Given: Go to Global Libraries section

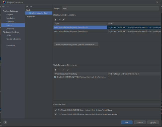Looking at the screenshot, I should tap(13, 39).
